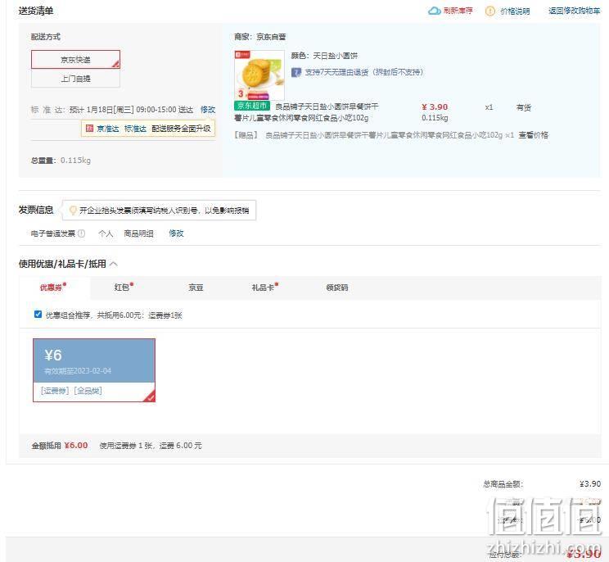
Task: Click the electronic invoice info icon
Action: point(81,233)
